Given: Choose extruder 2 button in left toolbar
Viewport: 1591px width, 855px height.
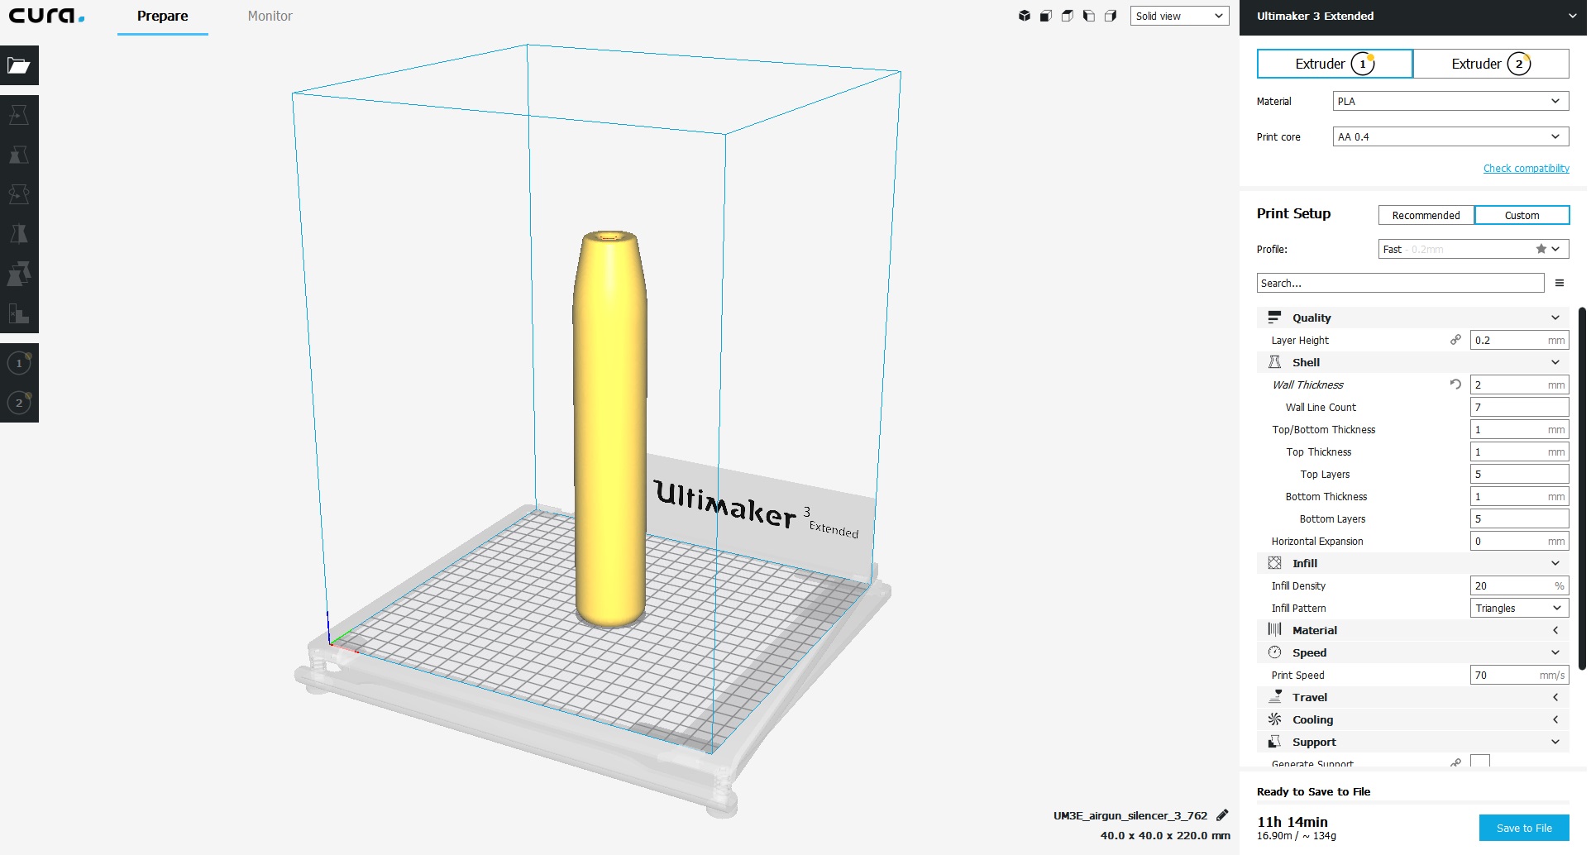Looking at the screenshot, I should click(x=19, y=403).
